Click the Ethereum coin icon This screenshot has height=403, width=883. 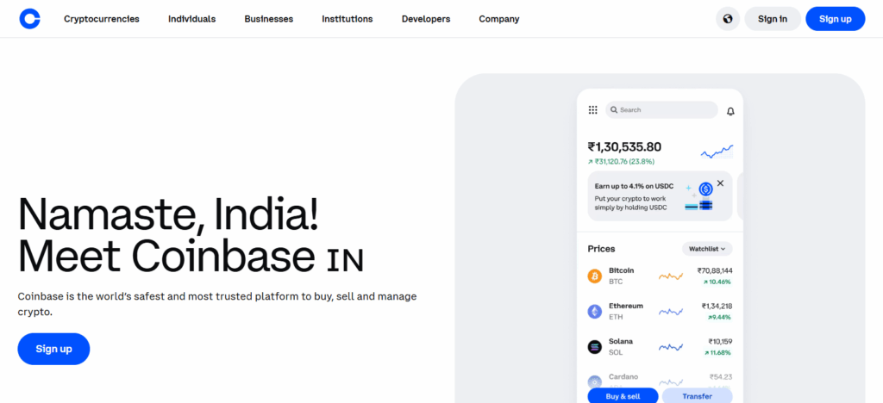(594, 312)
